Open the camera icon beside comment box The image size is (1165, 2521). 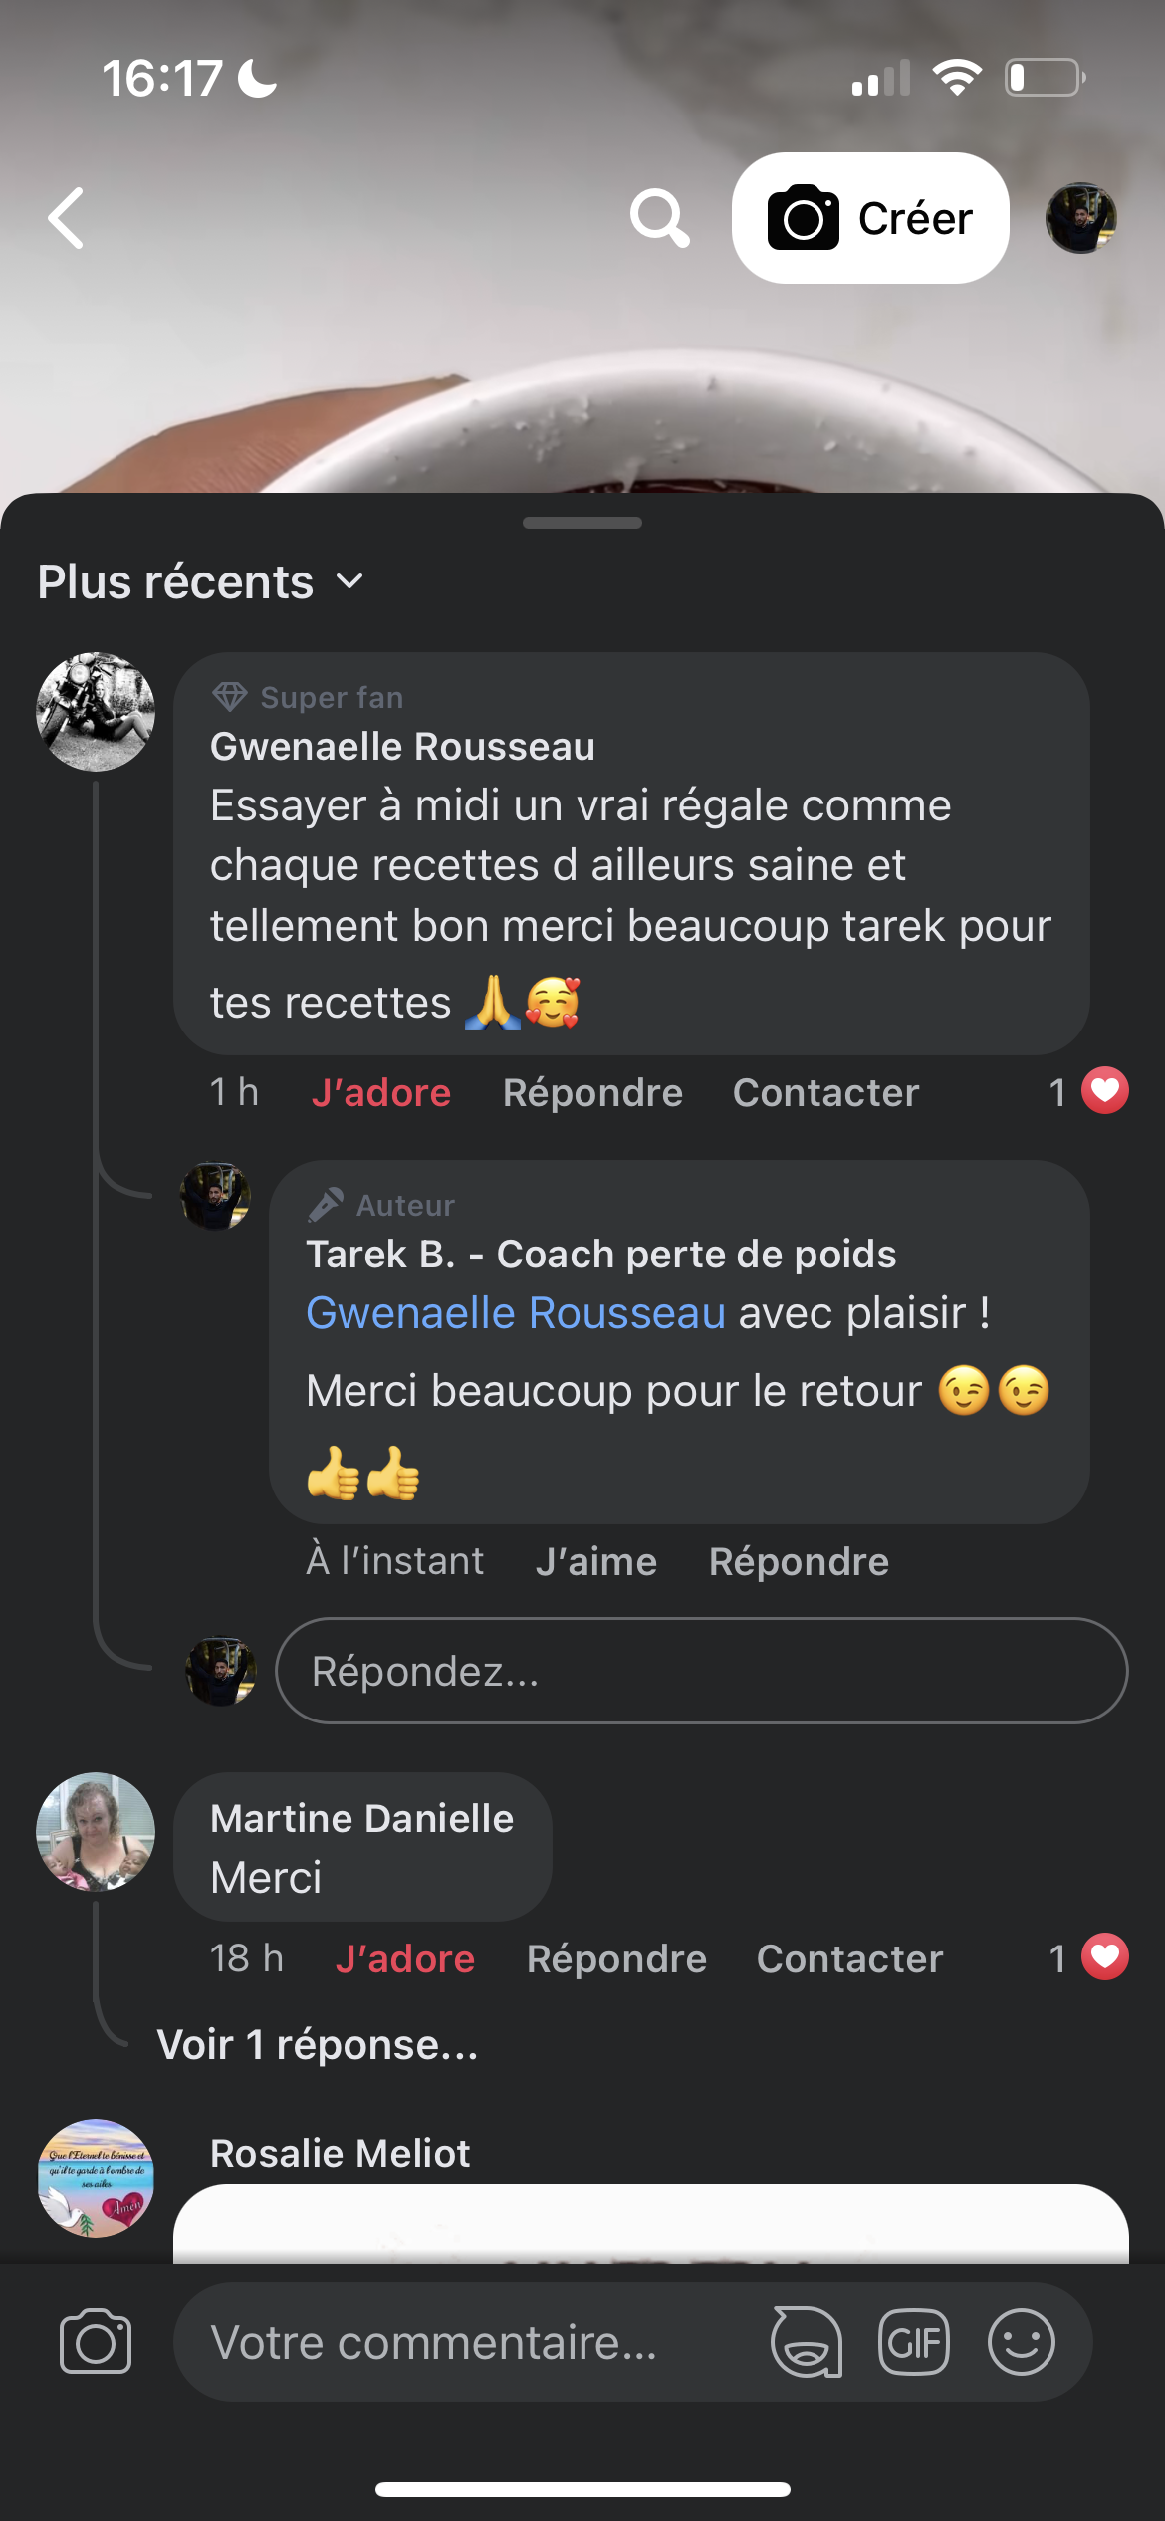point(96,2342)
